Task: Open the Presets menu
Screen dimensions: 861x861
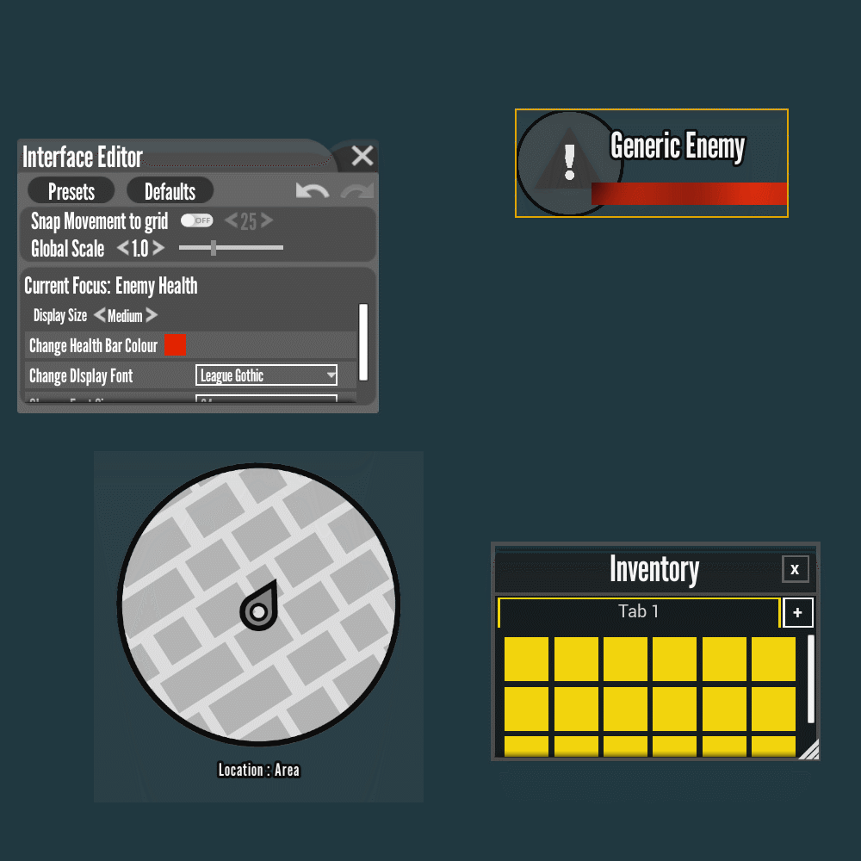Action: (x=71, y=191)
